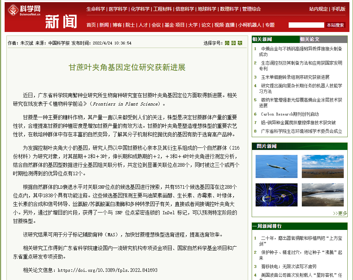The height and width of the screenshot is (280, 353).
Task: Open 广东省科学院生态环境领域学术委员会 link
Action: (x=301, y=131)
